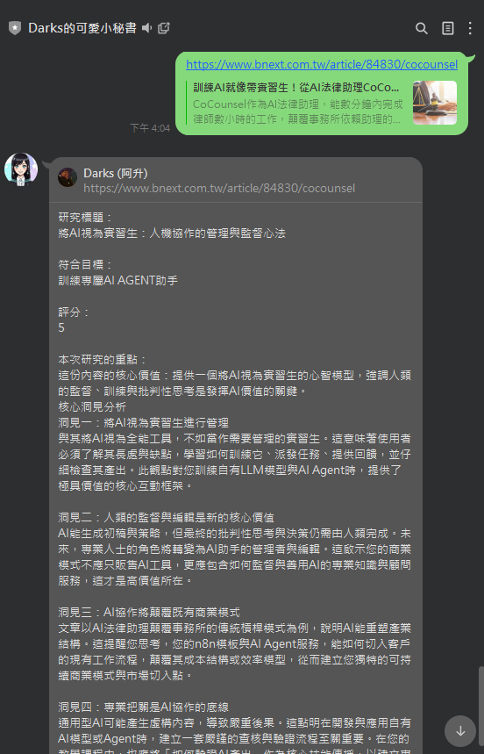This screenshot has width=484, height=754.
Task: Click the 下午 4:04 message timestamp
Action: (x=150, y=128)
